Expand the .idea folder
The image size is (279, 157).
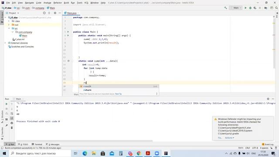(x=9, y=21)
